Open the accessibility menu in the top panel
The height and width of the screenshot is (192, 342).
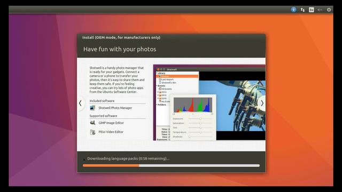coord(293,10)
